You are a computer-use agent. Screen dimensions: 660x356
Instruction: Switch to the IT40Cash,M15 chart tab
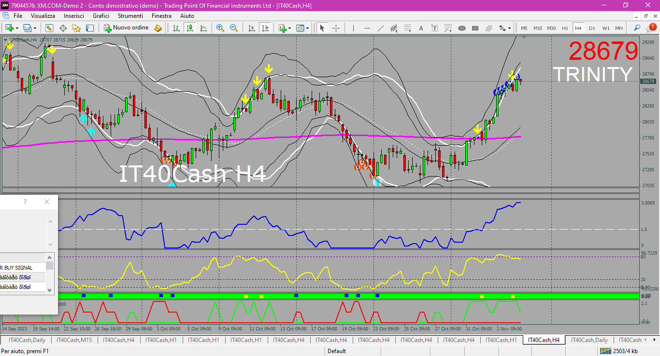pyautogui.click(x=74, y=340)
